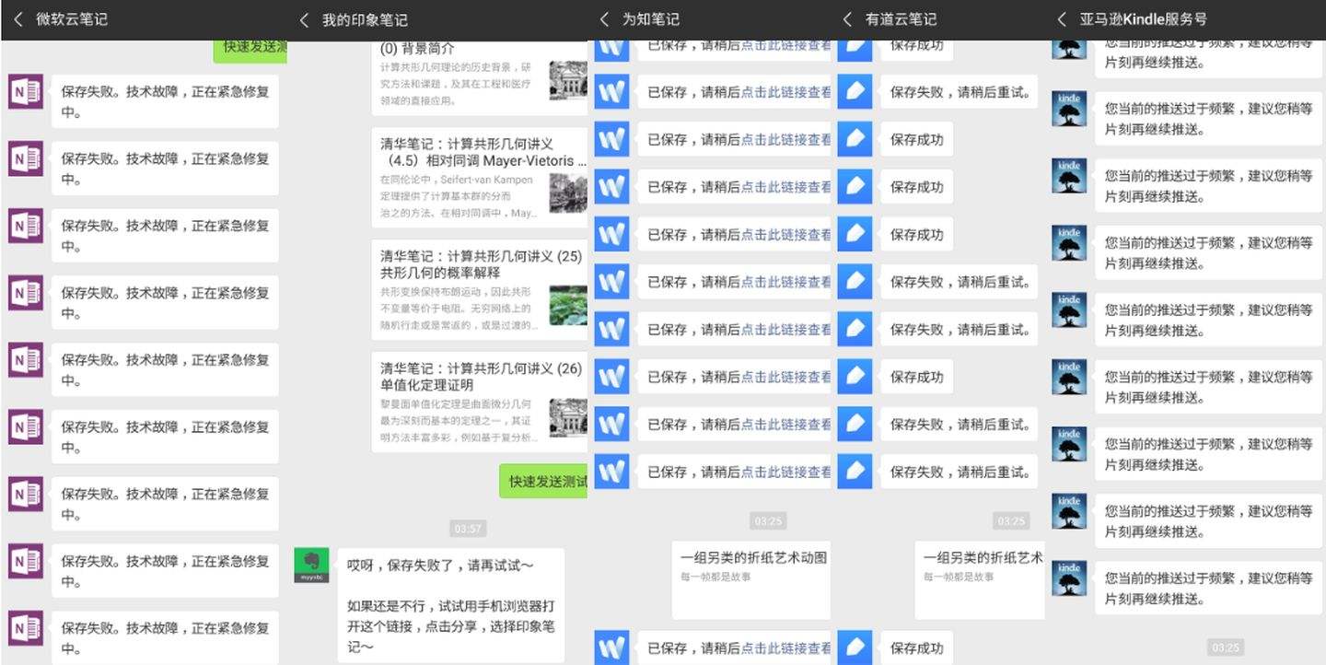This screenshot has width=1326, height=665.
Task: Tap the 微软云笔记 header title
Action: [x=72, y=19]
